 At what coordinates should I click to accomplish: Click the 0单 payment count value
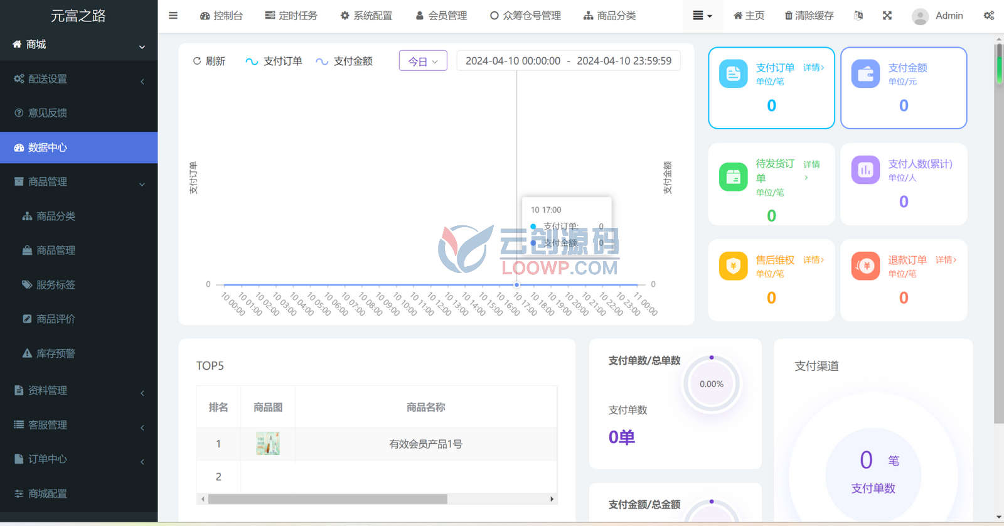tap(622, 437)
